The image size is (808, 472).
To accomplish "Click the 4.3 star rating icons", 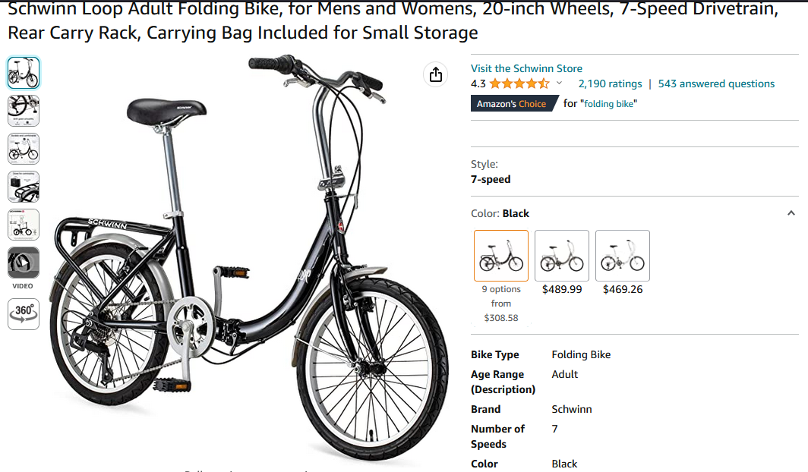I will [x=519, y=83].
